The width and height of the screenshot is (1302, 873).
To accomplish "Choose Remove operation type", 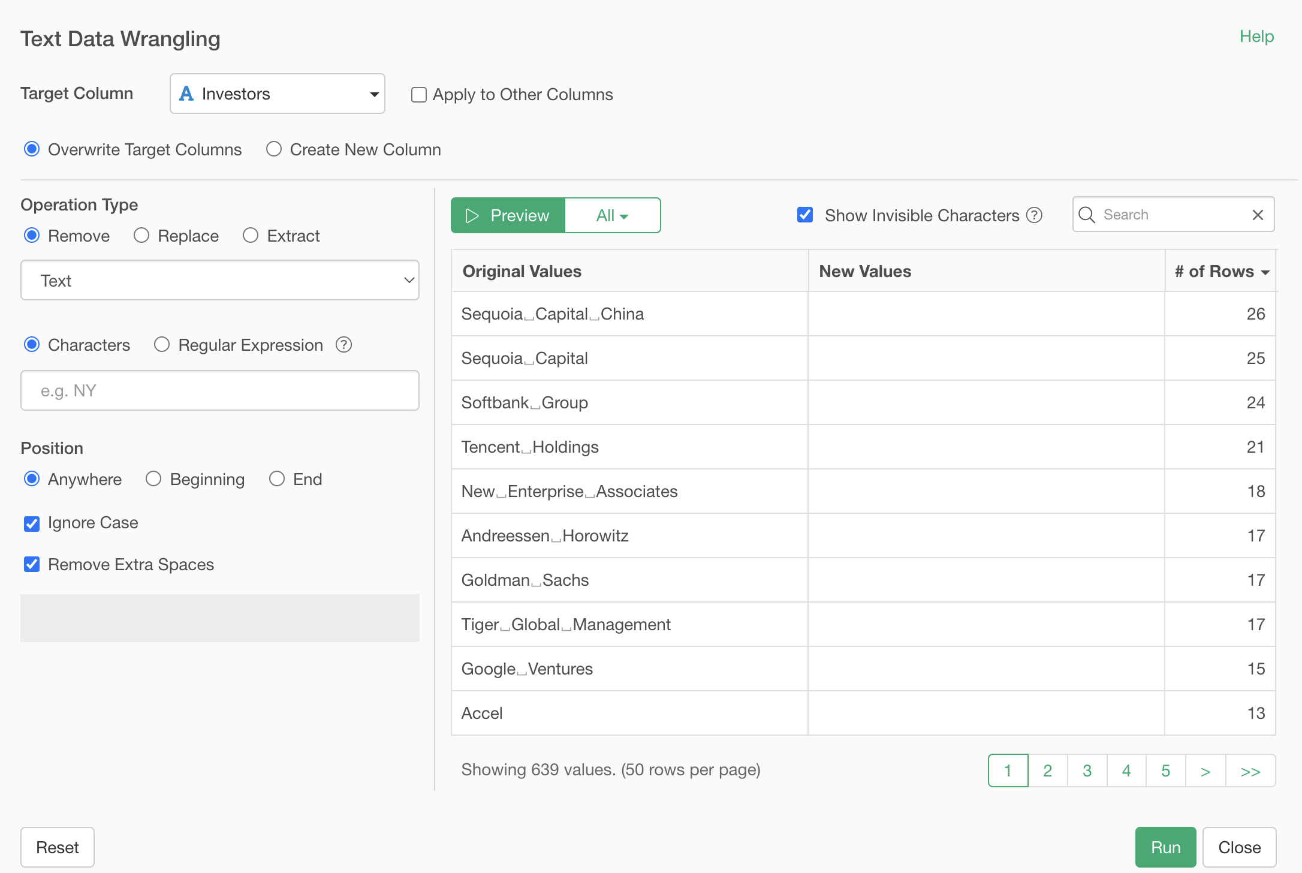I will [x=32, y=235].
